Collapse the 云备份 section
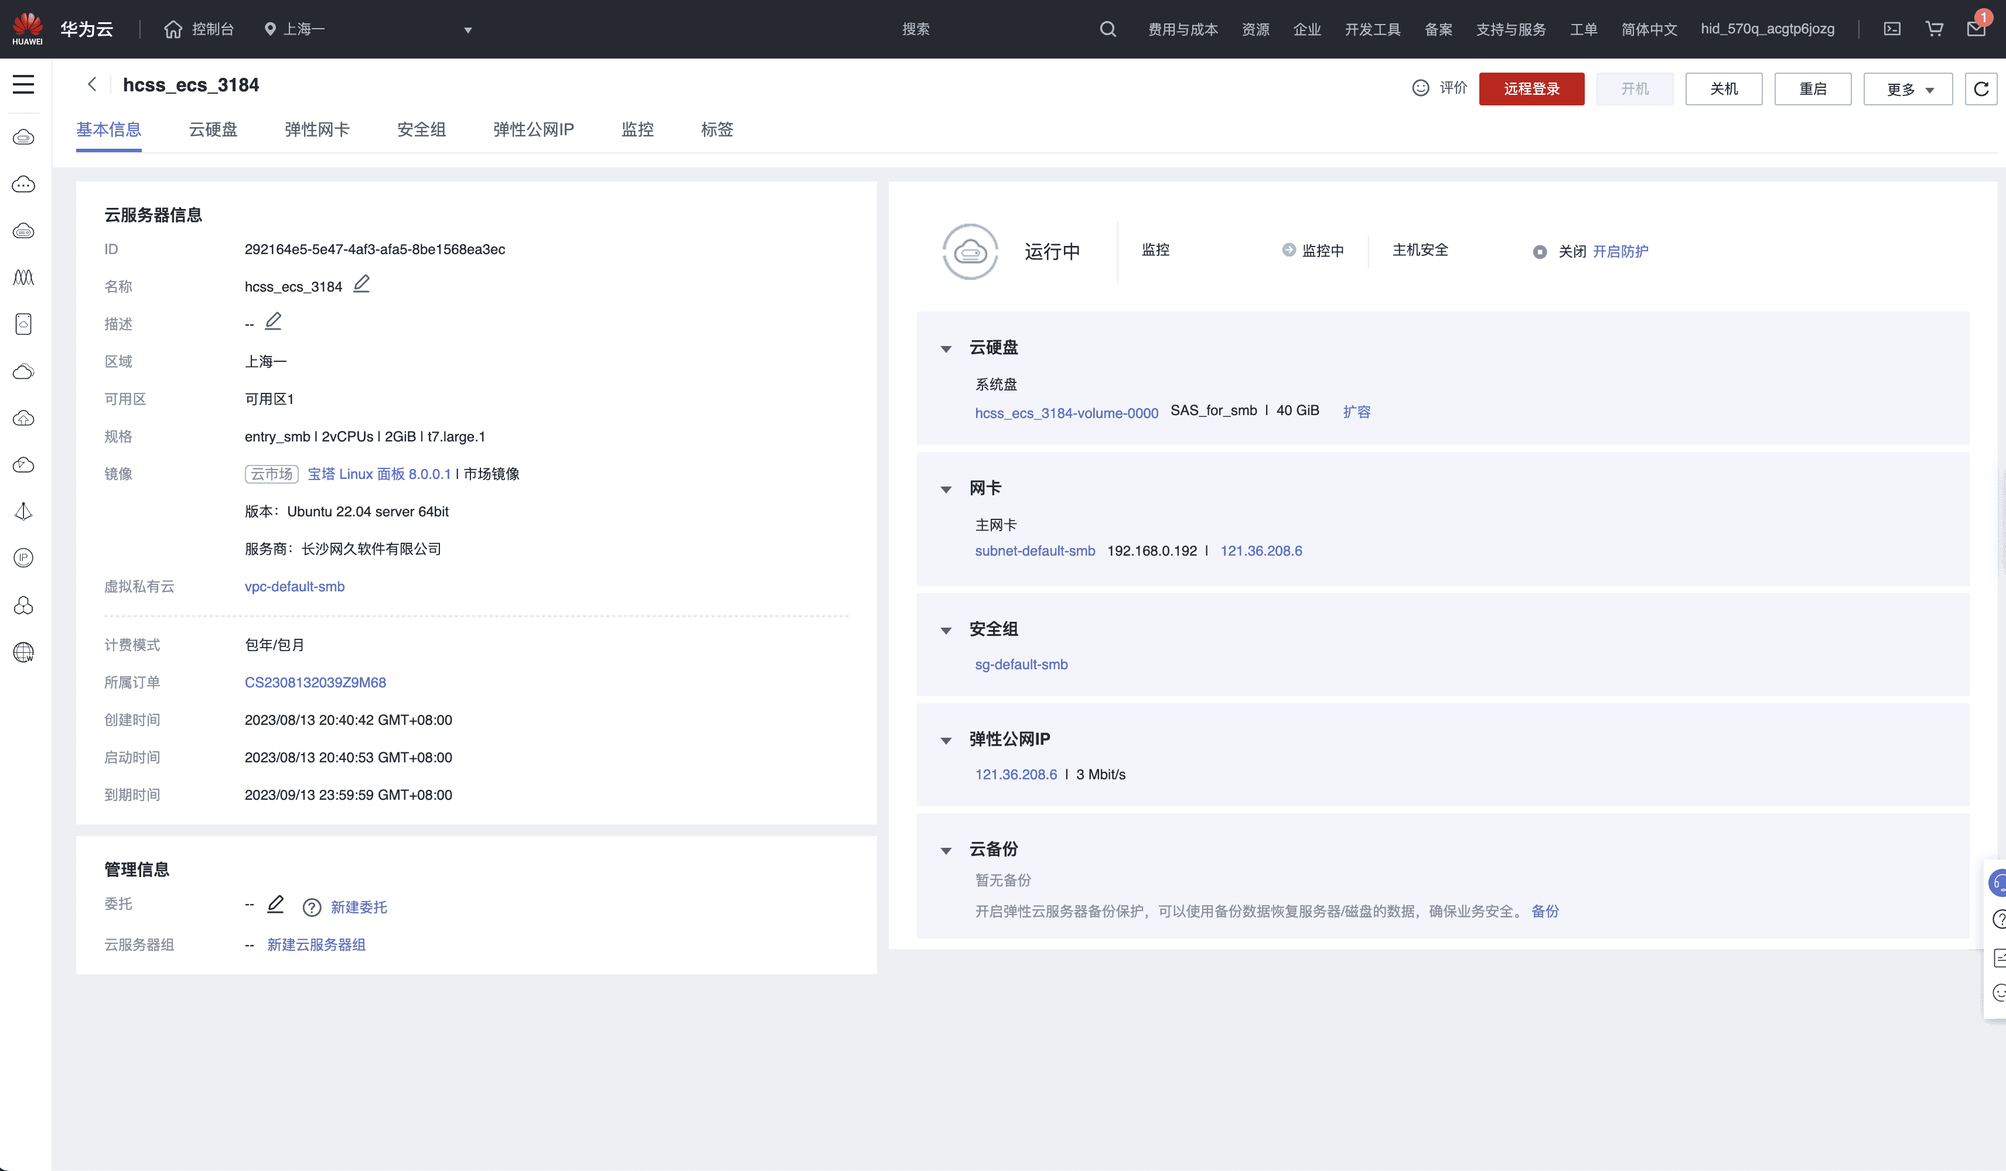2006x1171 pixels. point(946,850)
